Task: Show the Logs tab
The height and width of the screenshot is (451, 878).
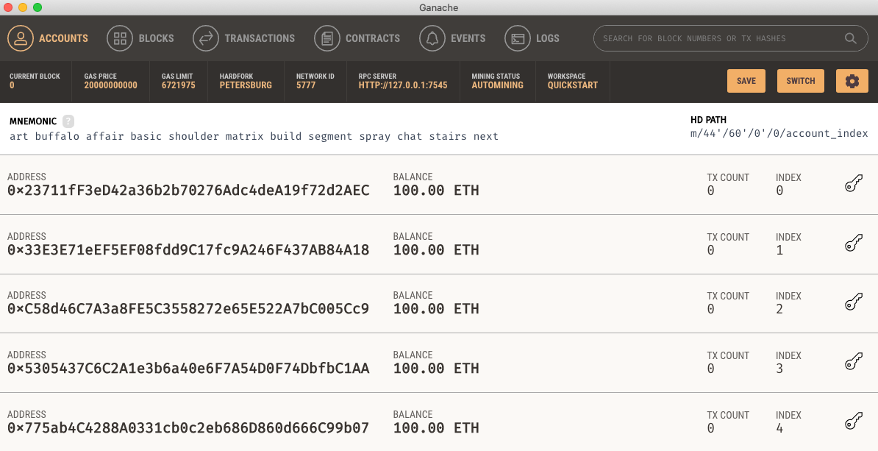Action: tap(532, 38)
